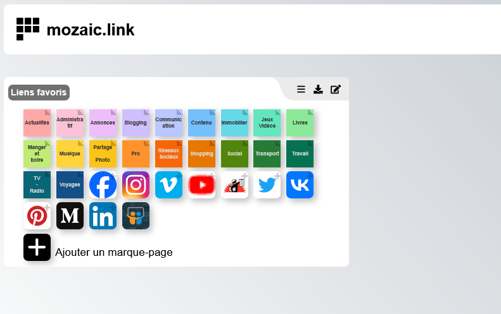This screenshot has height=314, width=501.
Task: Open the Shopping folder tile
Action: [x=201, y=154]
